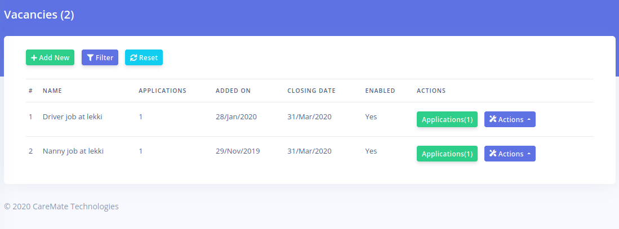Expand Actions dropdown caret for Nanny job
This screenshot has height=229, width=619.
[x=528, y=155]
